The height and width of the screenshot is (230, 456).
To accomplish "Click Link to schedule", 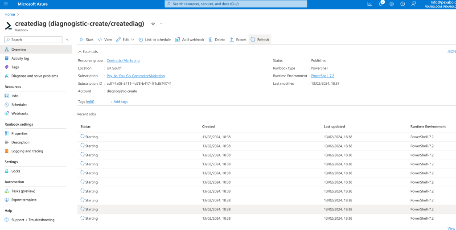I will pos(155,40).
